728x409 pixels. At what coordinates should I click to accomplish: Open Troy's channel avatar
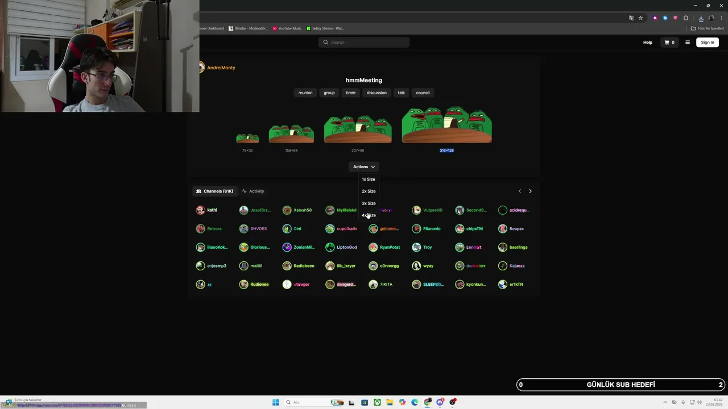point(416,247)
